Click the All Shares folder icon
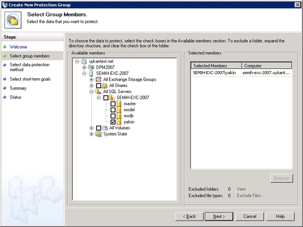 (x=105, y=86)
